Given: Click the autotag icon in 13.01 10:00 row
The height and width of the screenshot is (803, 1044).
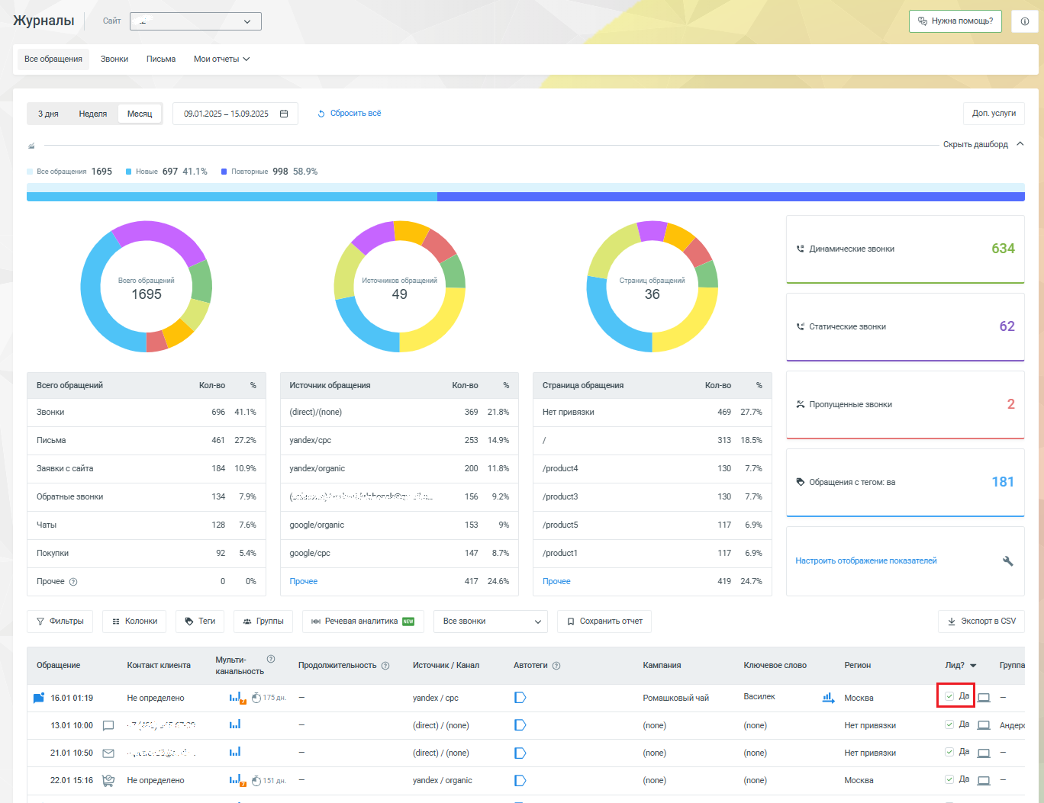Looking at the screenshot, I should pos(520,725).
